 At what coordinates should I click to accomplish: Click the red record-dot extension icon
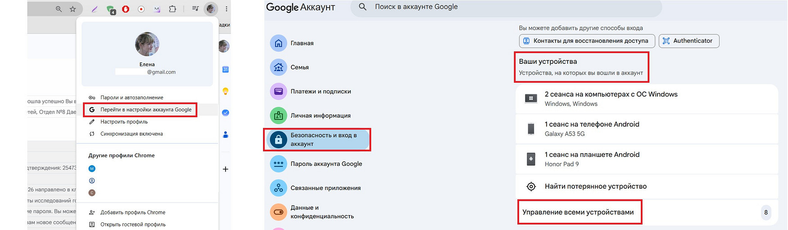[x=141, y=9]
